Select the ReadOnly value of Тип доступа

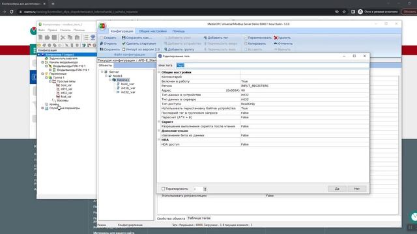pos(248,104)
